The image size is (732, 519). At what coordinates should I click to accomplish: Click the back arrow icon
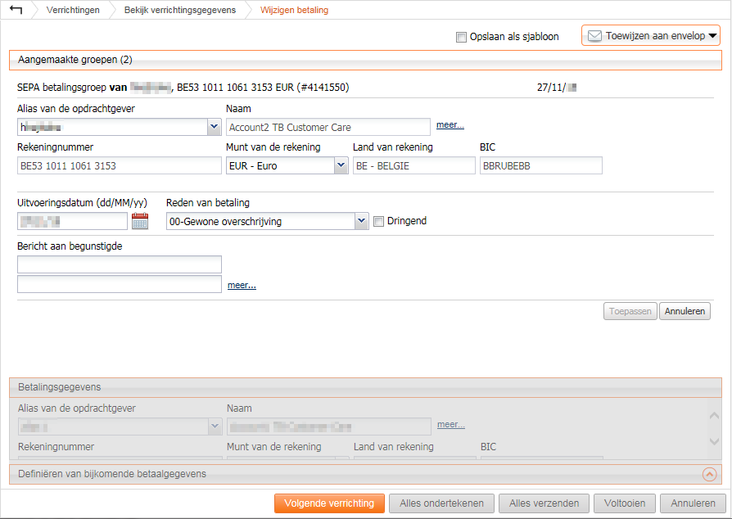click(16, 10)
